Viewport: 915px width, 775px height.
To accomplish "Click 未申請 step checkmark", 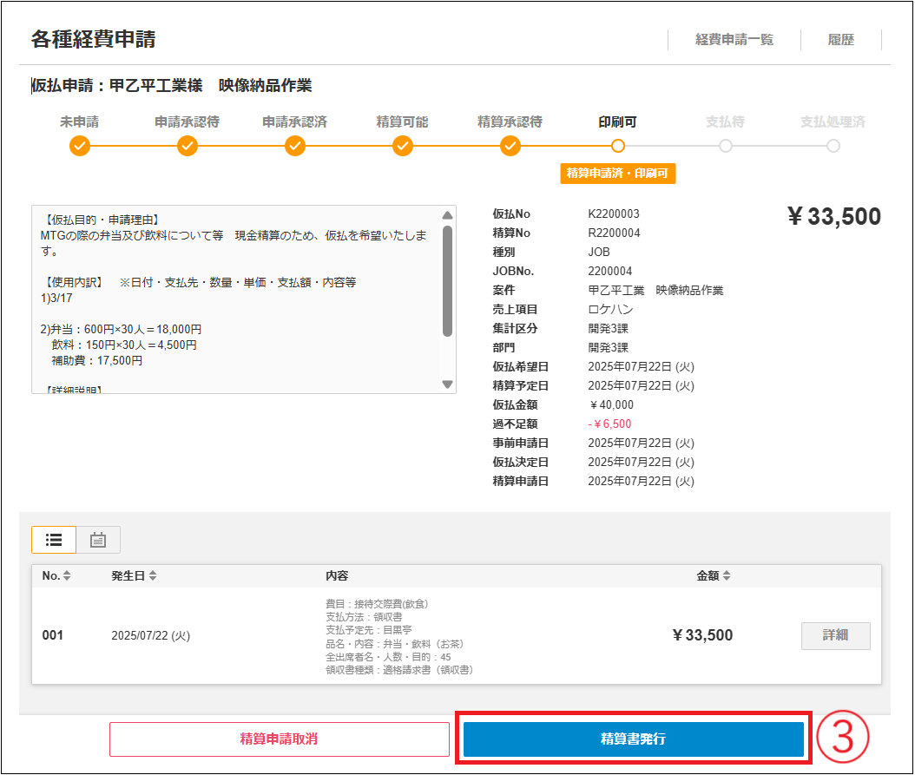I will (x=80, y=146).
